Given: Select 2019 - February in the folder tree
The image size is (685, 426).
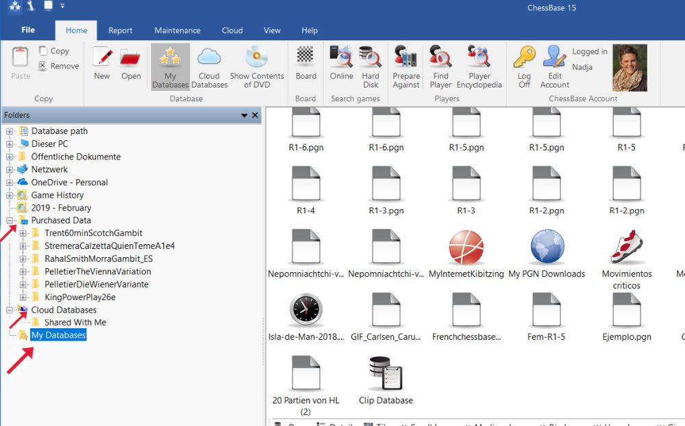Looking at the screenshot, I should tap(61, 208).
